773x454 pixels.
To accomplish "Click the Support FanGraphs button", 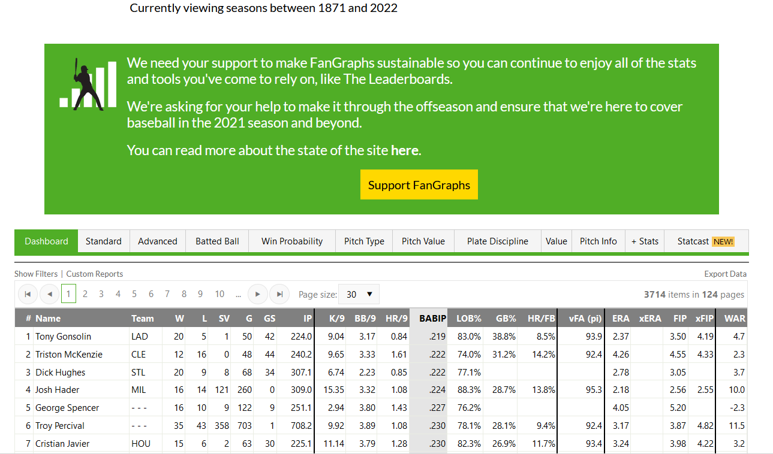I will coord(419,185).
